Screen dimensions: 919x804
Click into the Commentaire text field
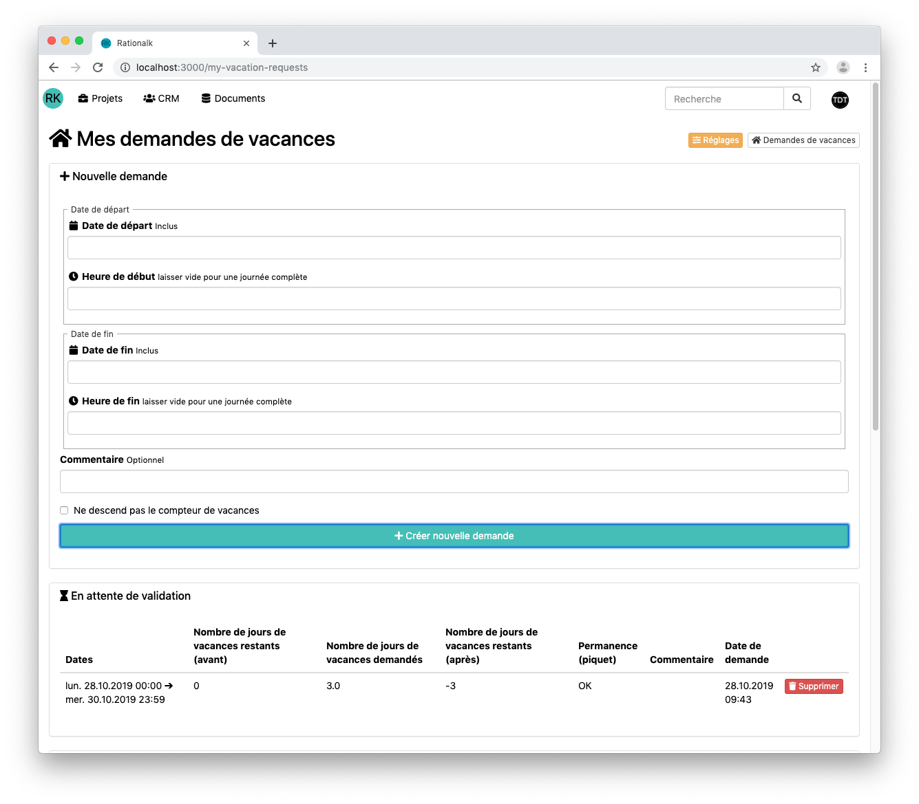click(454, 481)
